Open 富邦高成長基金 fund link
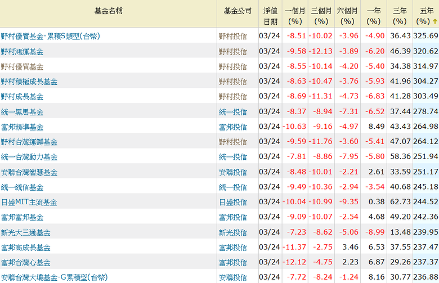The height and width of the screenshot is (283, 439). (25, 248)
